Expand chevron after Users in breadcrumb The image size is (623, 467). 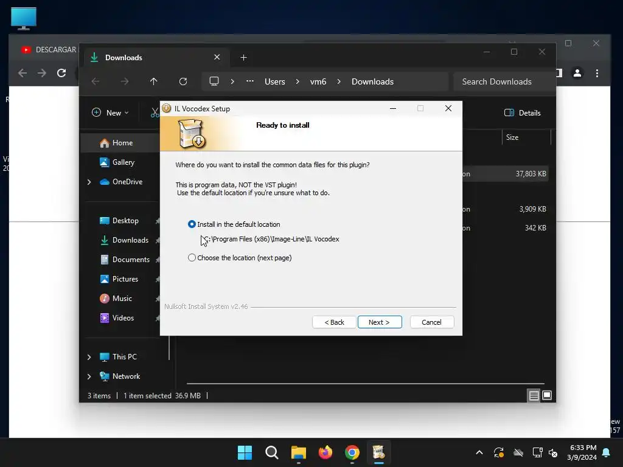click(x=298, y=81)
